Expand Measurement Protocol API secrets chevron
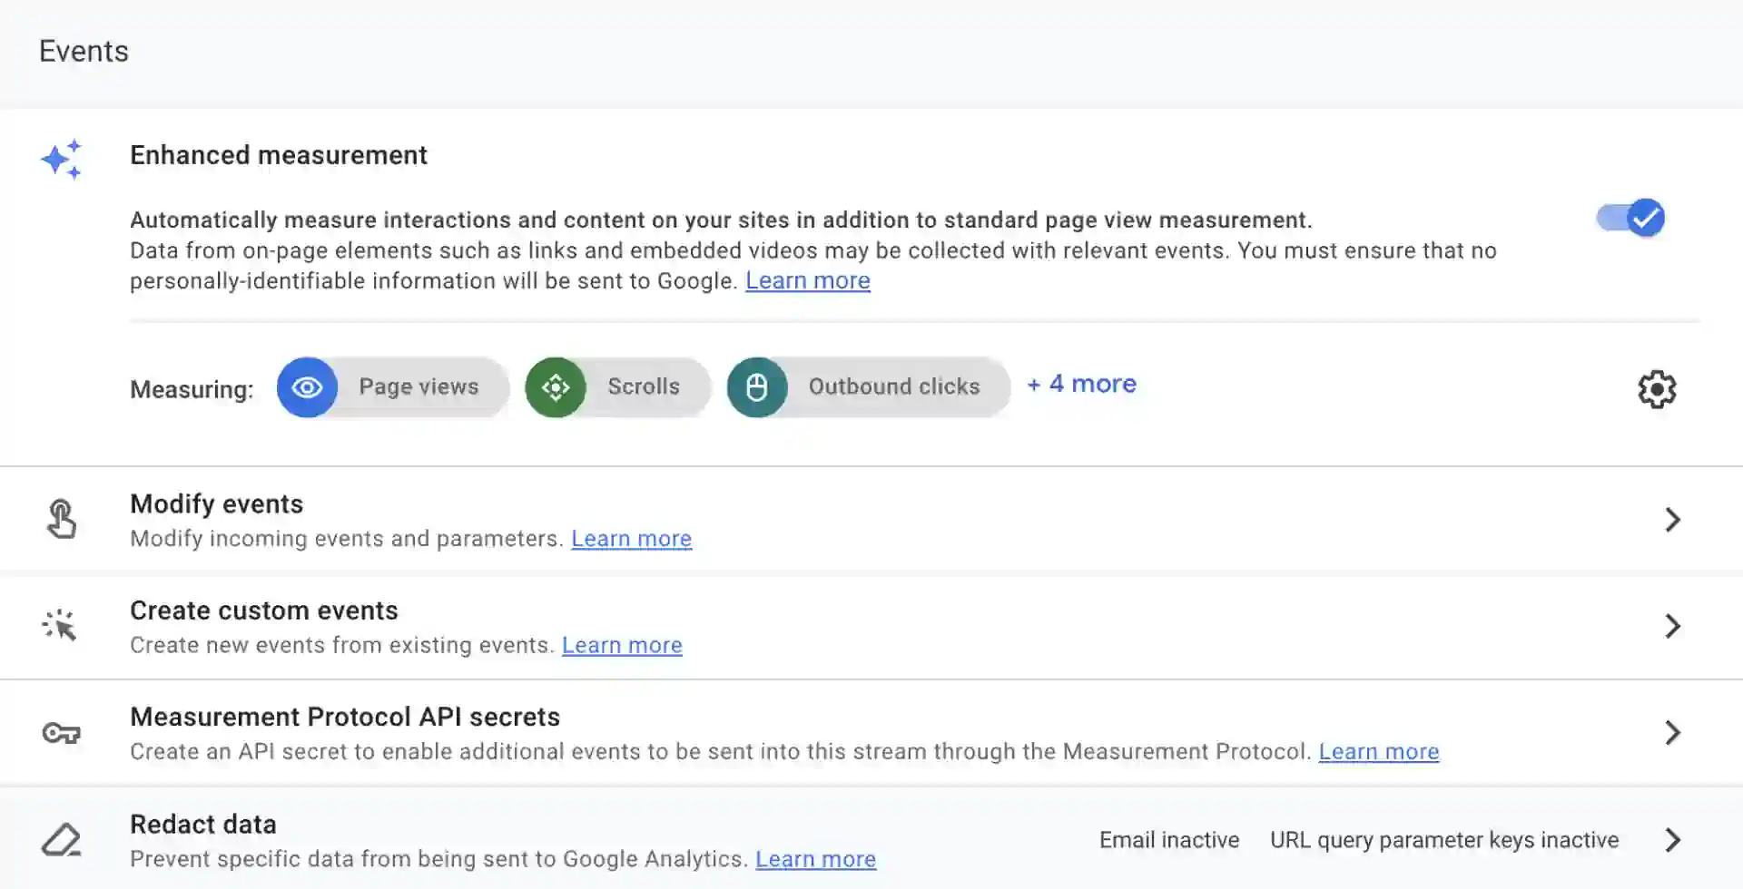1743x889 pixels. click(x=1673, y=732)
